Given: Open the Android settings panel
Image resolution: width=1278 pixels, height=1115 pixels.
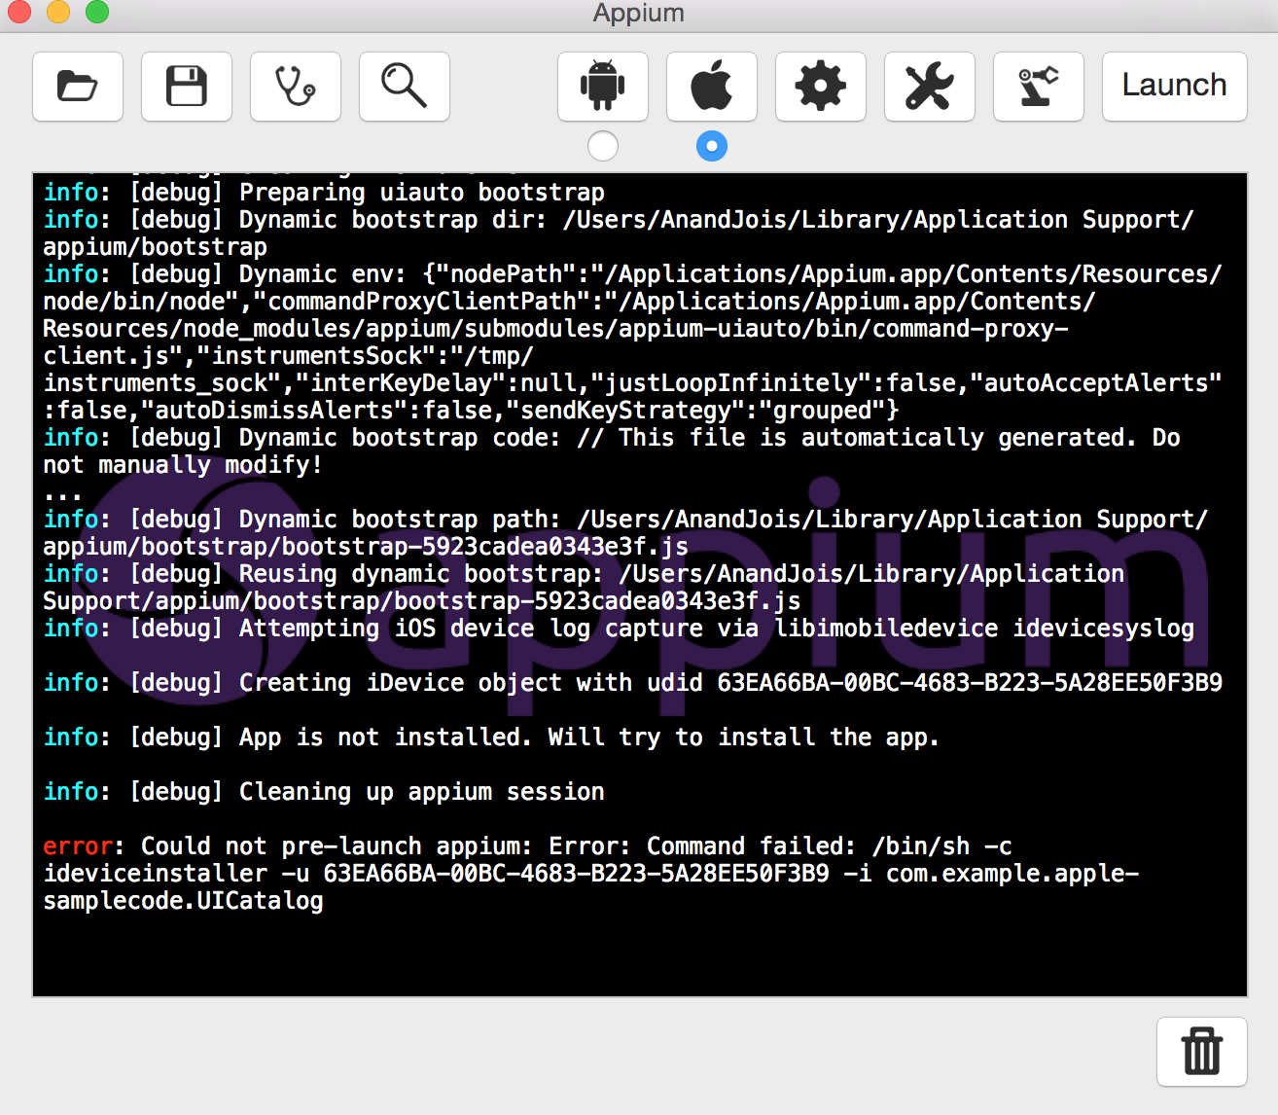Looking at the screenshot, I should tap(602, 87).
